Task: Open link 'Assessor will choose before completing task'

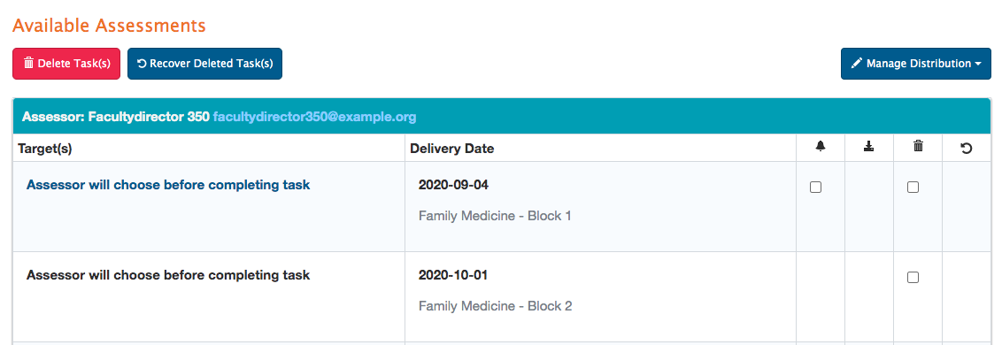Action: coord(168,185)
